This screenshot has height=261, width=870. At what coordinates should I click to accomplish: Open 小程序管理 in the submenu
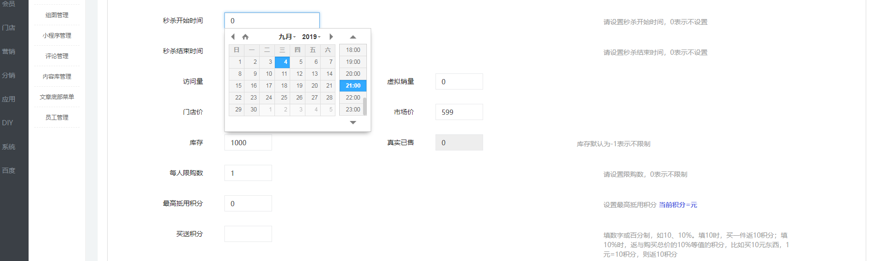click(57, 36)
